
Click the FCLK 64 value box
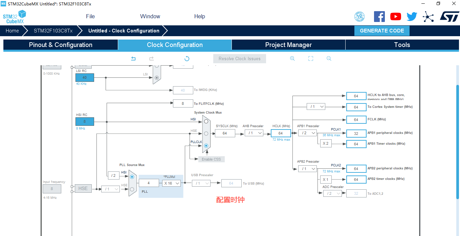click(356, 120)
